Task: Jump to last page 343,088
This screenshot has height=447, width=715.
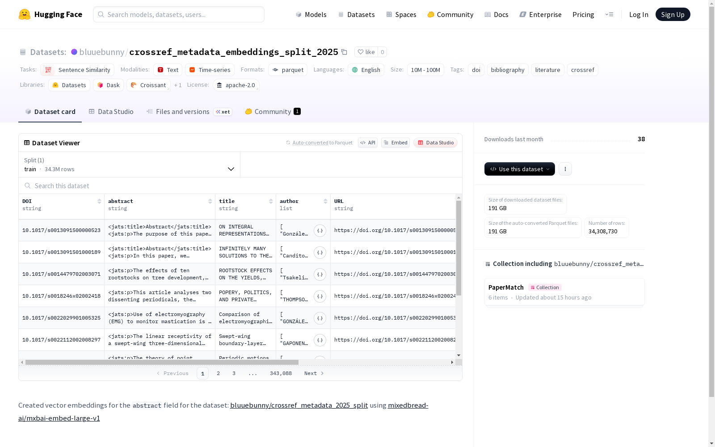Action: tap(281, 373)
